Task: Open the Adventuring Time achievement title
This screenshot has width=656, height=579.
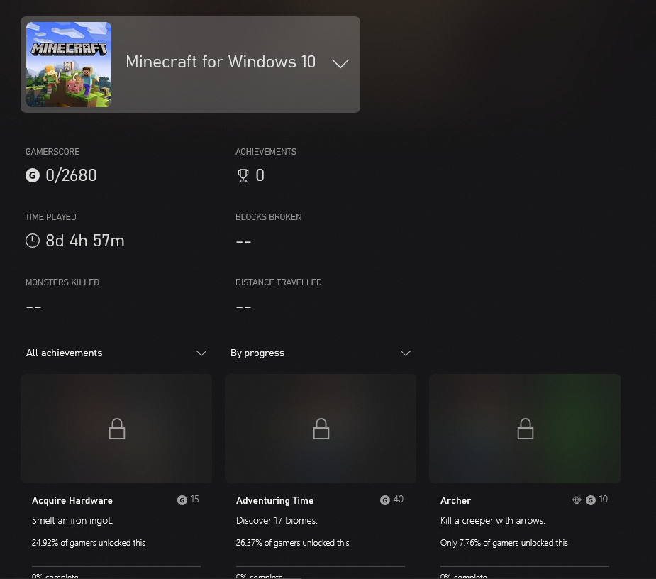Action: [x=275, y=500]
